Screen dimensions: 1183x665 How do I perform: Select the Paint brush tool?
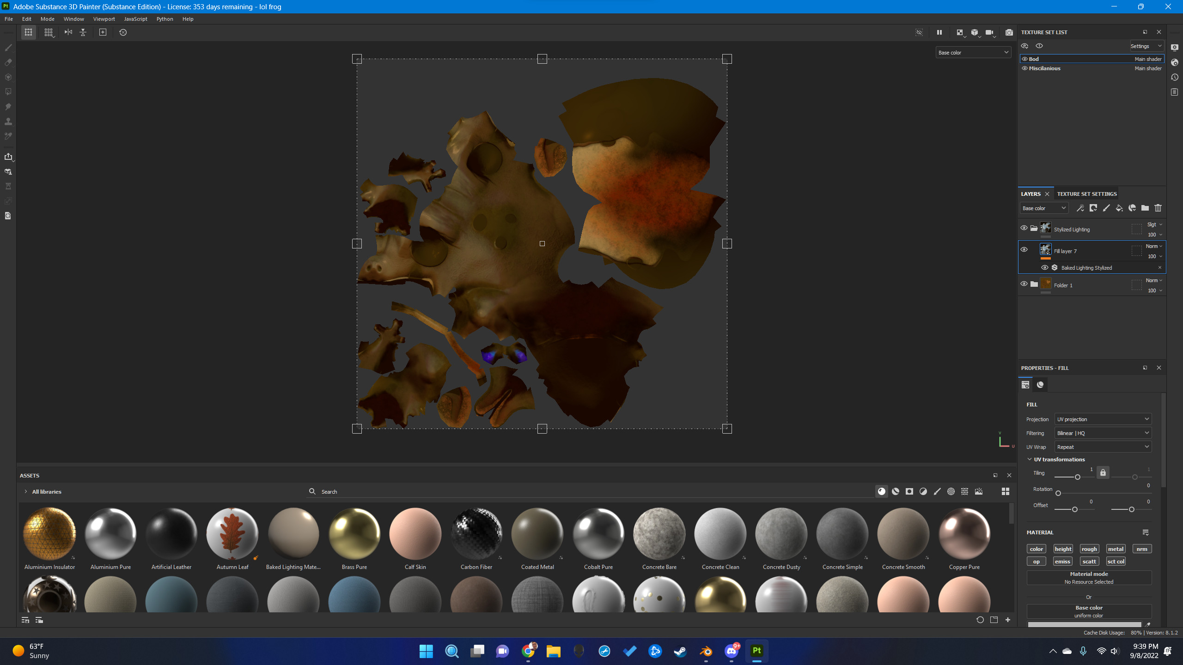pyautogui.click(x=8, y=48)
